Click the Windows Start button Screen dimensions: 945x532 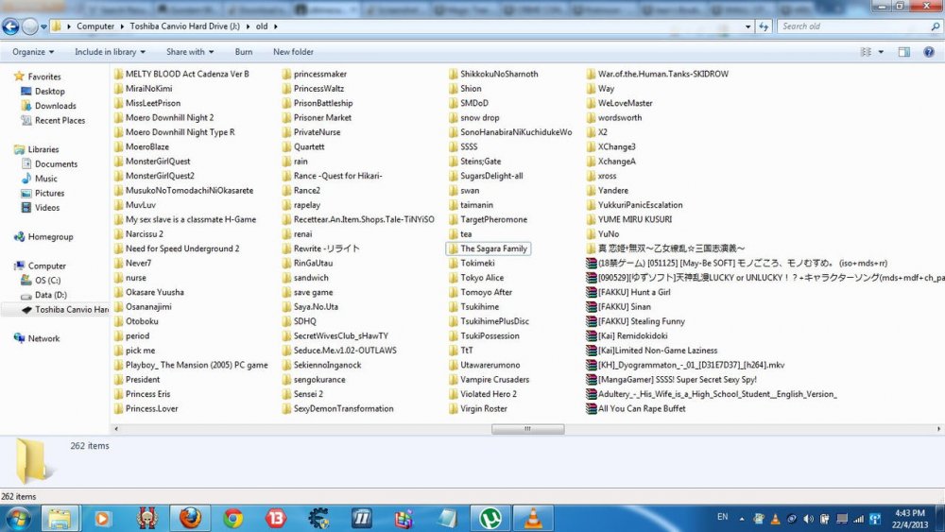coord(19,518)
